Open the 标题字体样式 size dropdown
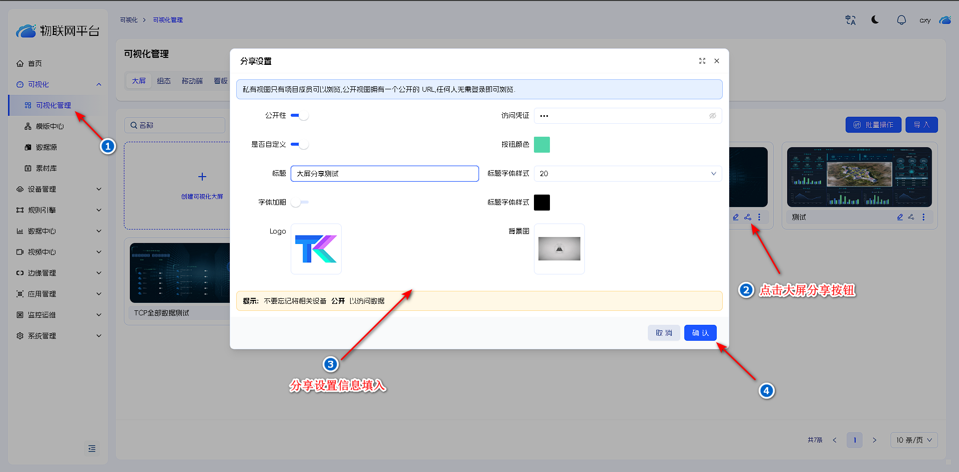Image resolution: width=959 pixels, height=472 pixels. click(627, 174)
